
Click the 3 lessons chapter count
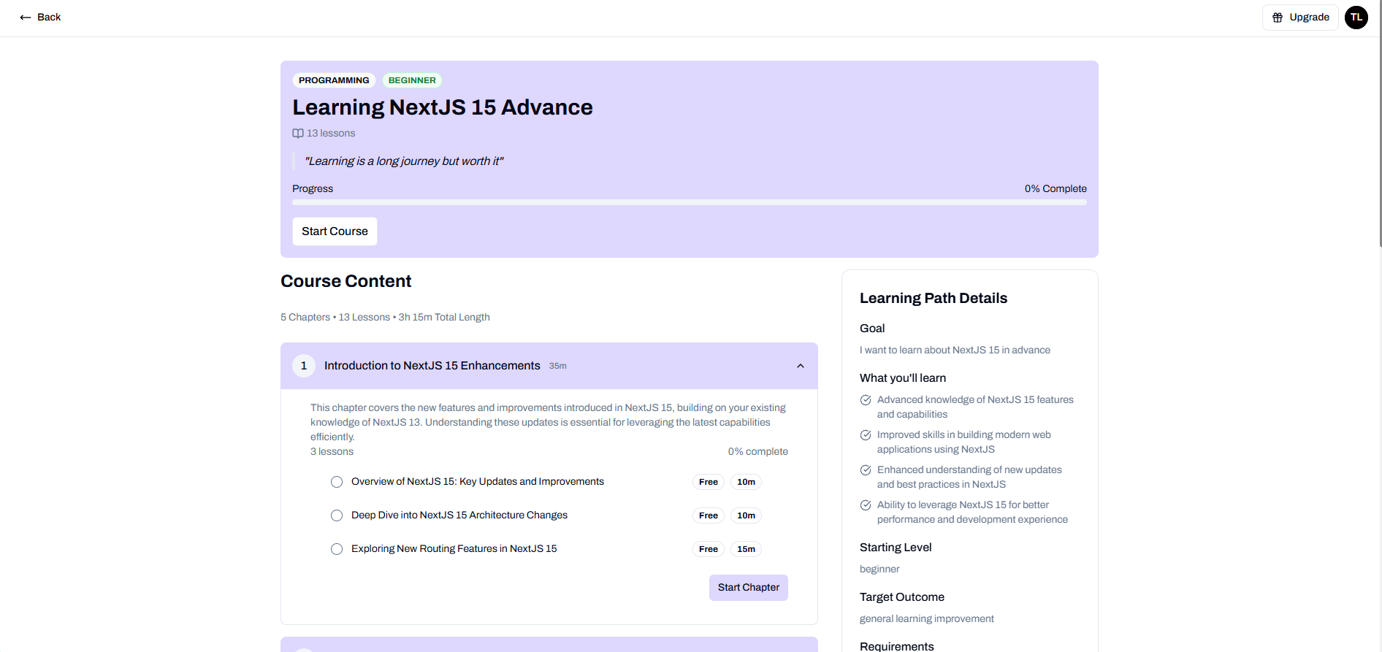tap(332, 452)
